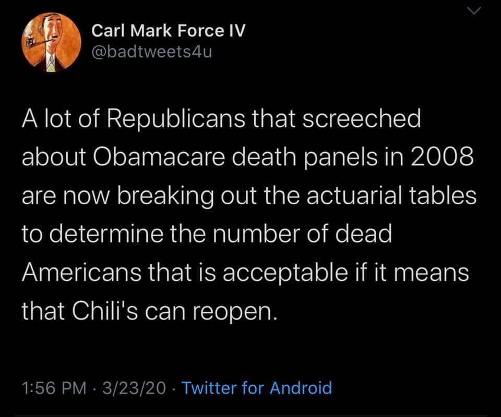
Task: Click the word Americans in the tweet
Action: pos(82,273)
